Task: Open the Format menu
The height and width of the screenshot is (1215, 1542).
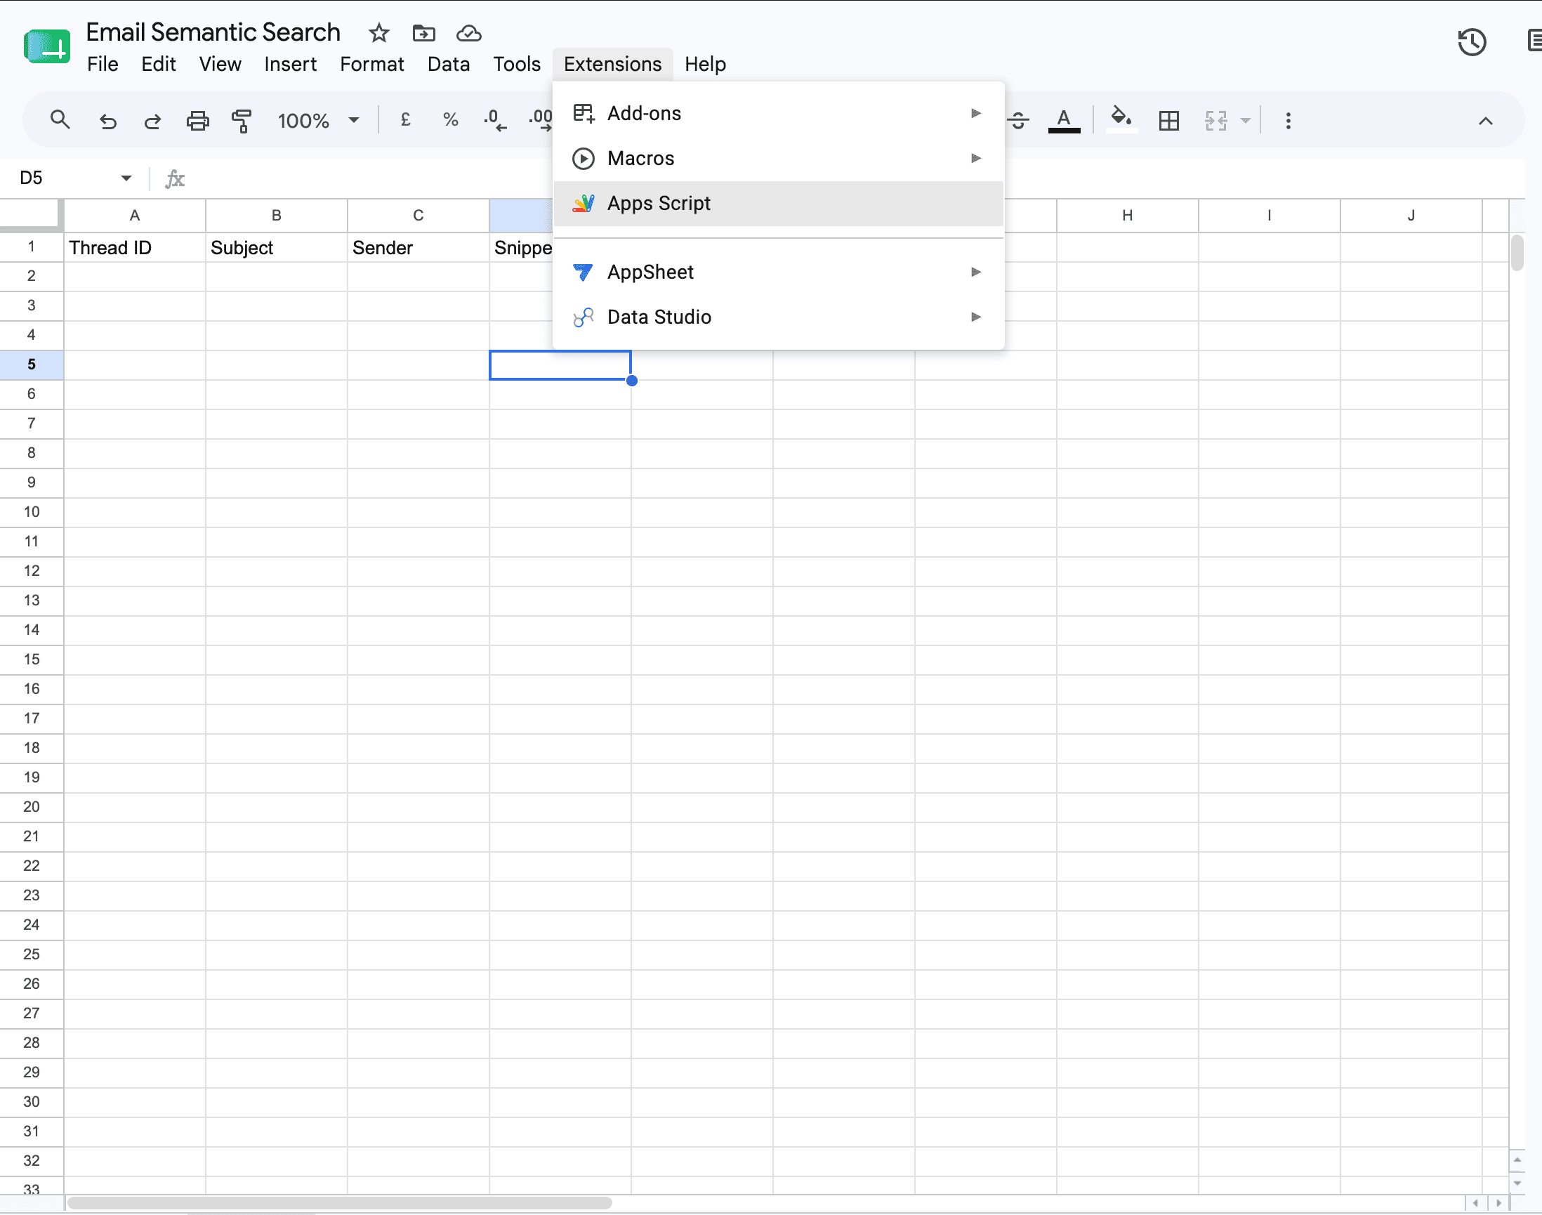Action: [372, 64]
